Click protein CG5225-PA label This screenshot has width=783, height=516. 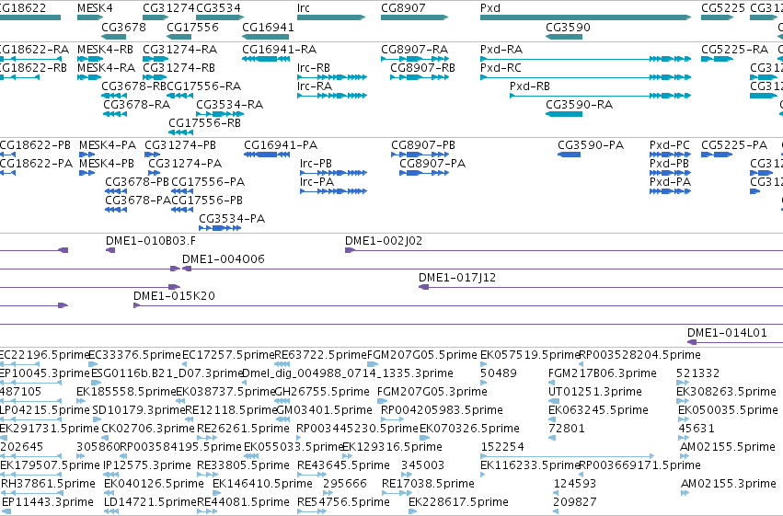734,145
